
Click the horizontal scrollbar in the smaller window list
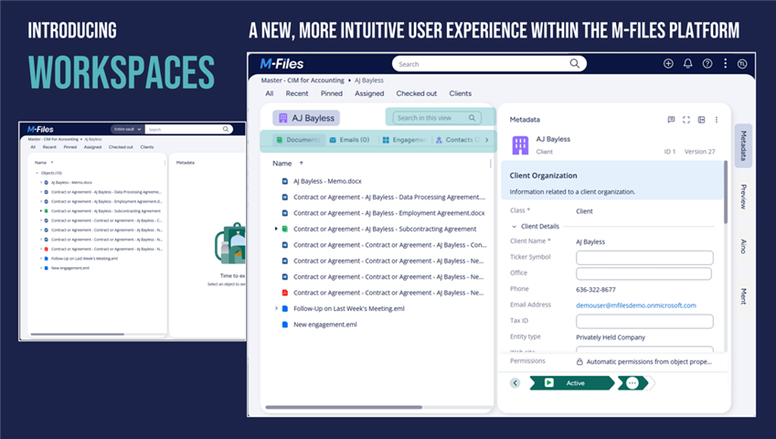point(77,334)
